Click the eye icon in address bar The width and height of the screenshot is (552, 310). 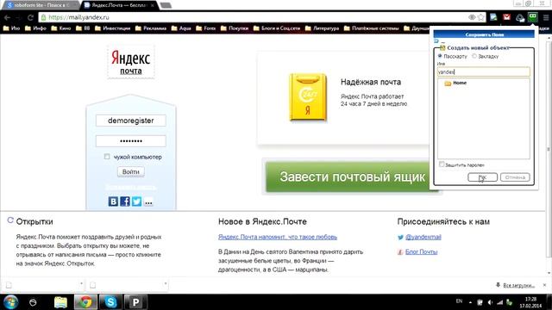[x=472, y=17]
